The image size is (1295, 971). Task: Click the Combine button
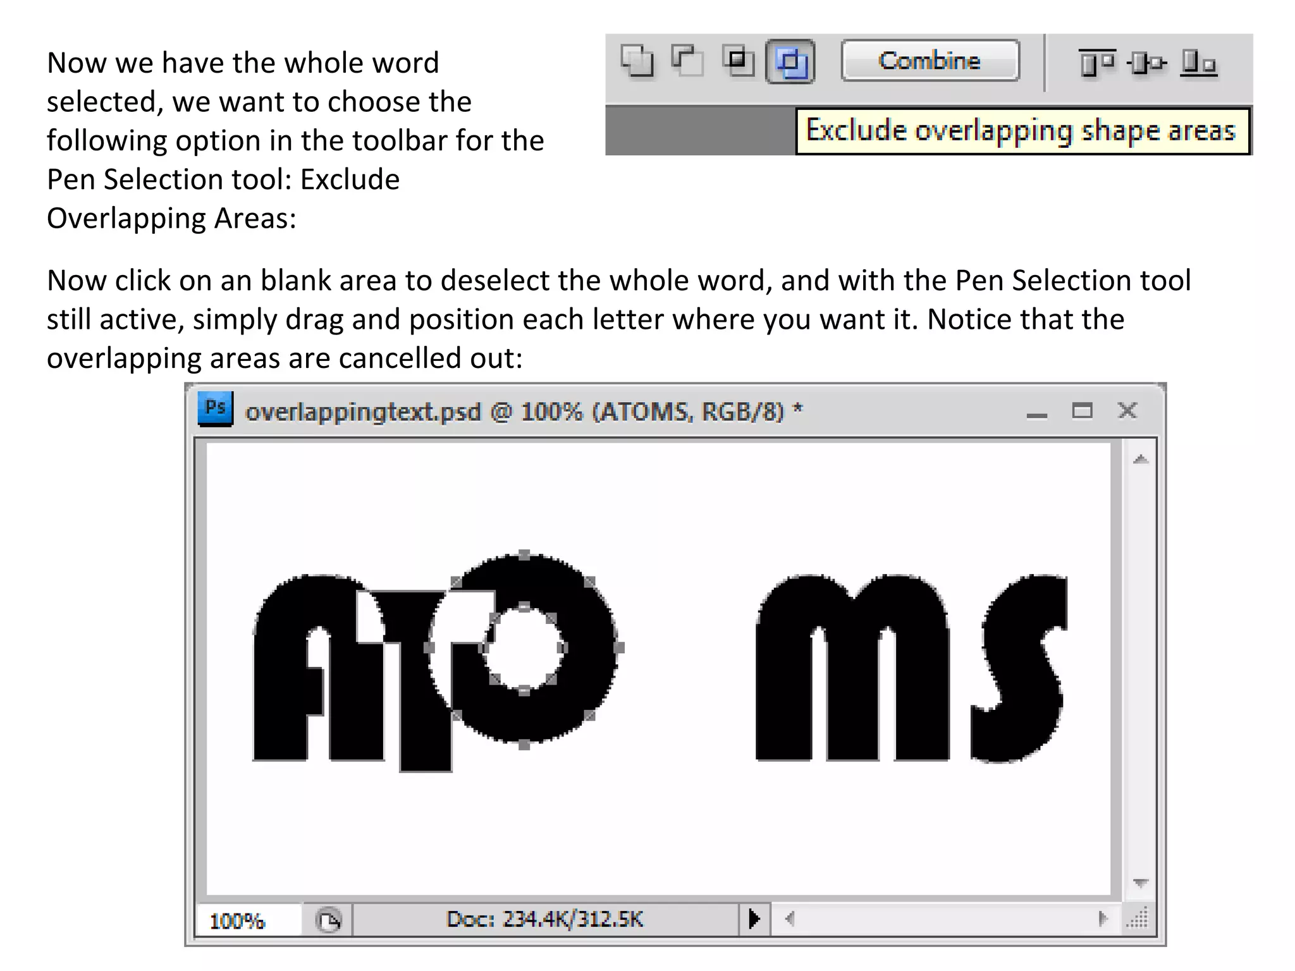tap(930, 61)
